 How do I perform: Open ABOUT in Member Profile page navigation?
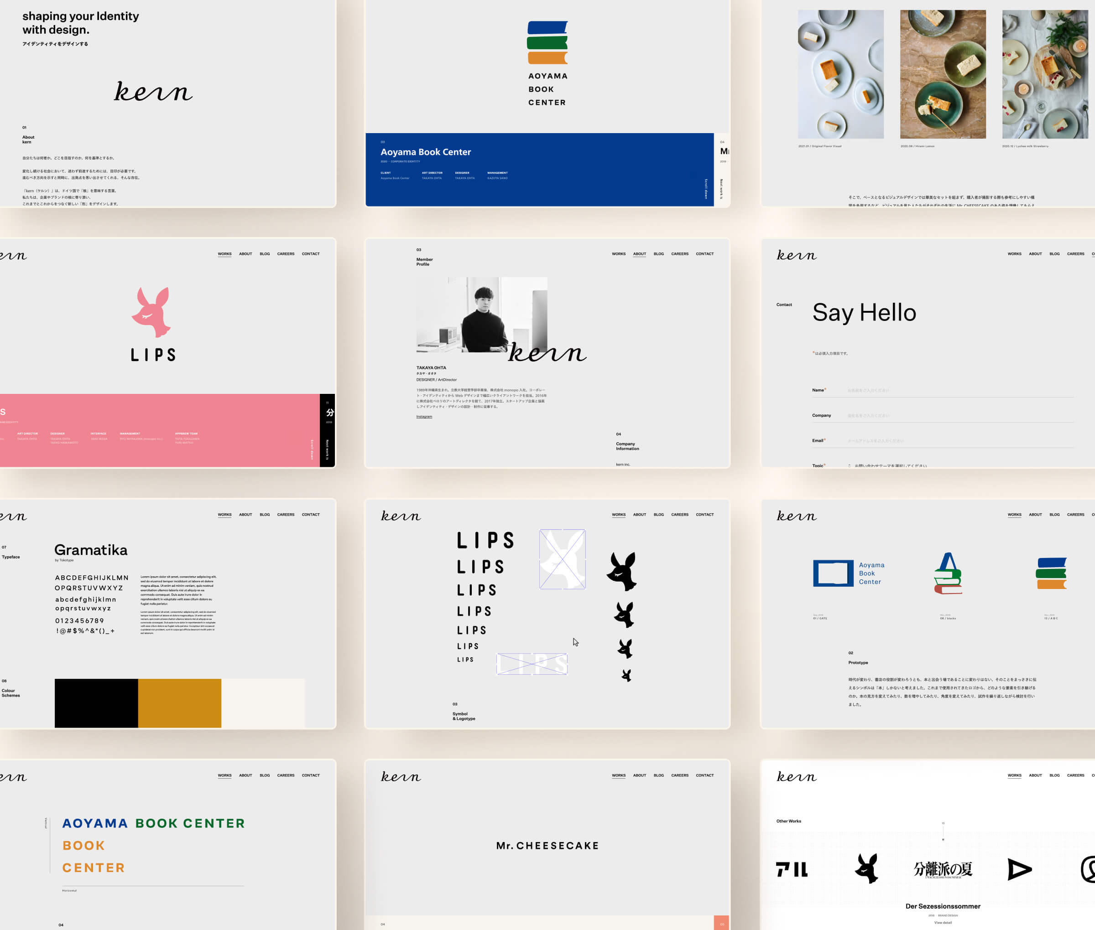[640, 254]
